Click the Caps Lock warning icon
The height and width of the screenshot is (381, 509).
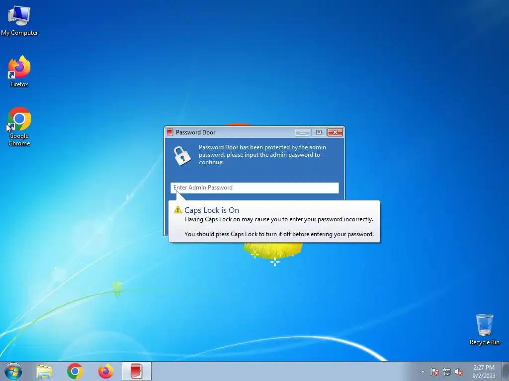tap(178, 210)
